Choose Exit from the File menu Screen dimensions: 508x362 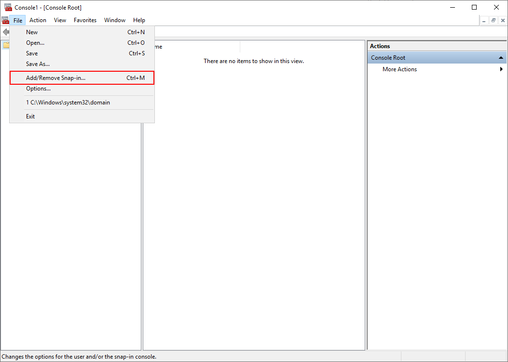(30, 116)
